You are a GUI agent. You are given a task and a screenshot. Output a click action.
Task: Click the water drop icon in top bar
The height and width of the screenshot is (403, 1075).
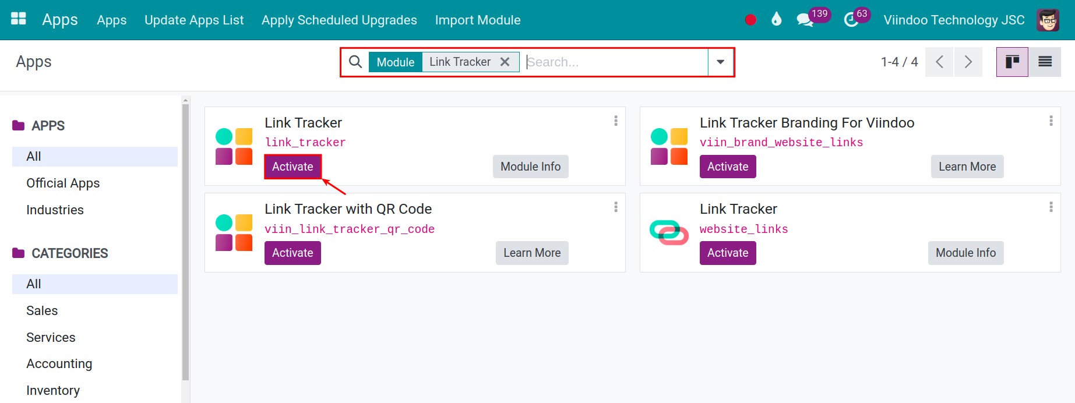(x=776, y=19)
